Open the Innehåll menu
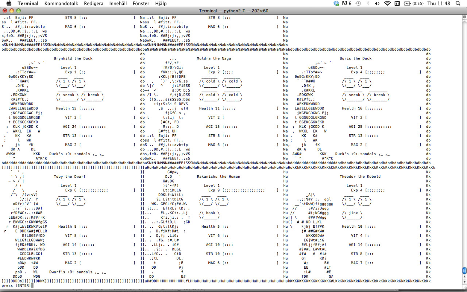467x292 pixels. [x=118, y=4]
